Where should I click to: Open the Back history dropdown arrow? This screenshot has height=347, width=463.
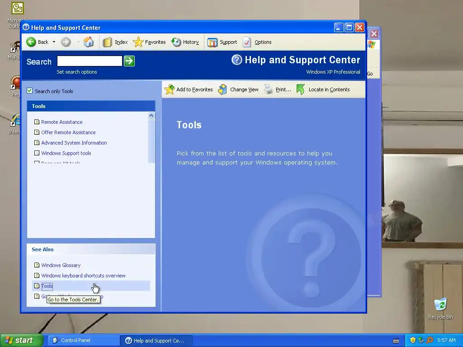tap(54, 42)
